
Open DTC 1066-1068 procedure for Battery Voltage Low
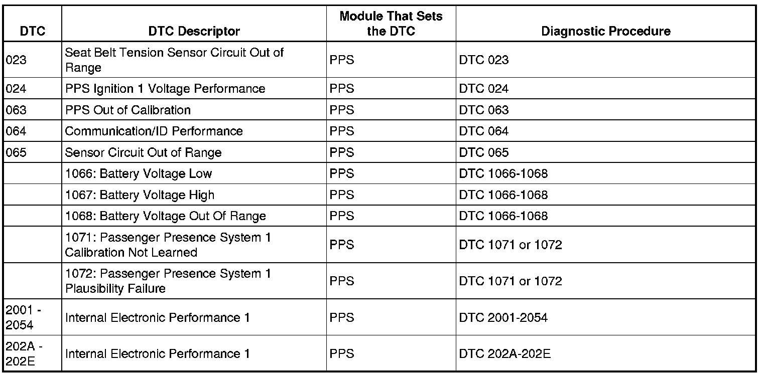tap(503, 173)
